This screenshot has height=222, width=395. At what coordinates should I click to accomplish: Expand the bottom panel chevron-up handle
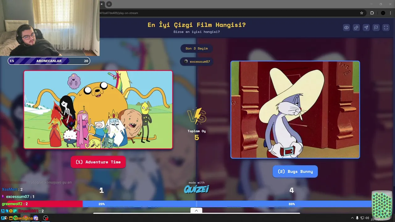click(x=196, y=210)
